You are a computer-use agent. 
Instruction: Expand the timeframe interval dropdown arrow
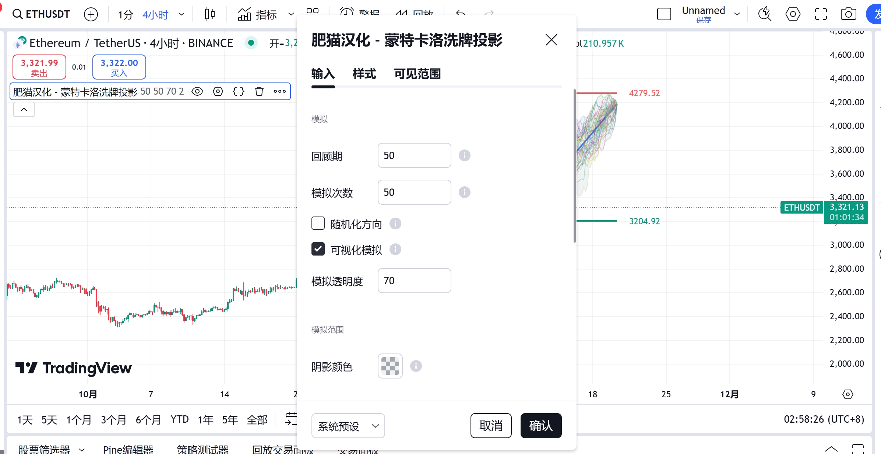tap(181, 14)
